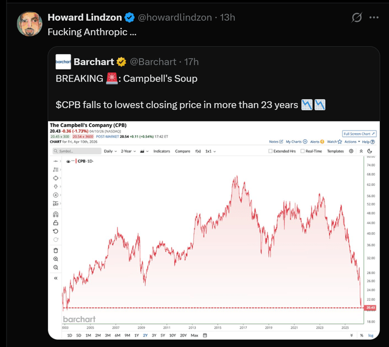The height and width of the screenshot is (347, 389).
Task: Open the chart settings gear icon
Action: (x=352, y=151)
